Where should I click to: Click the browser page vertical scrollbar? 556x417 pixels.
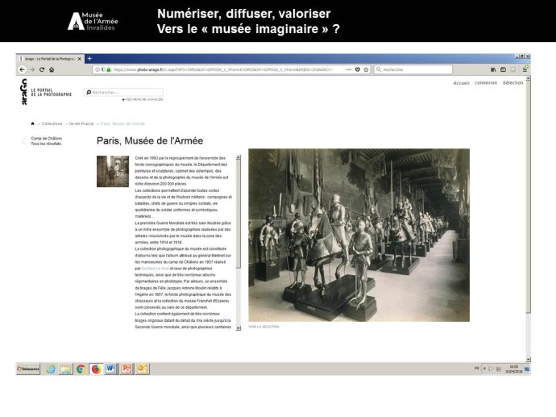[529, 197]
